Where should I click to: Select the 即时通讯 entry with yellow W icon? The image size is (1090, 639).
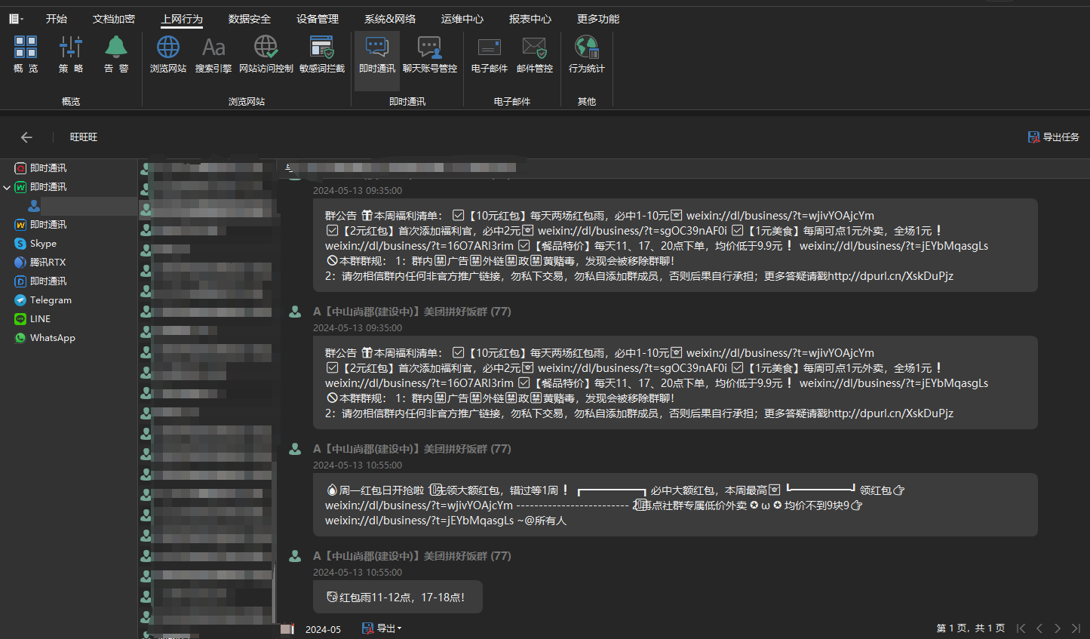point(48,225)
